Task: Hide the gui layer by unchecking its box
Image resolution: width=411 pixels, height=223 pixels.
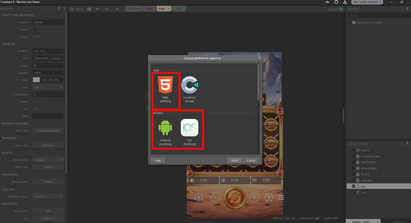Action: tap(353, 186)
